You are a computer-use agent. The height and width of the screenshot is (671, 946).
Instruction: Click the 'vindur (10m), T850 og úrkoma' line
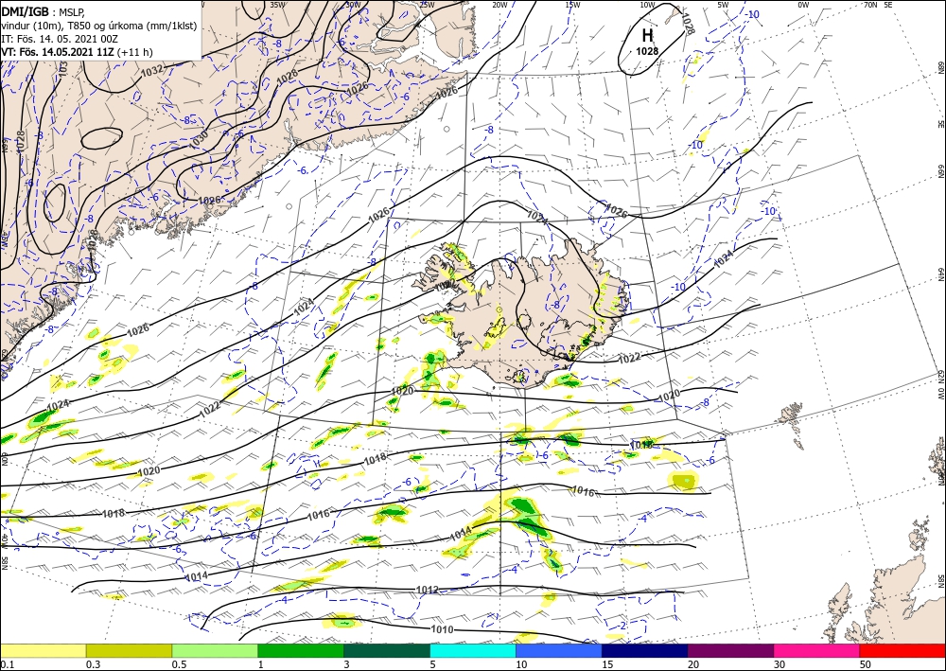pyautogui.click(x=98, y=26)
